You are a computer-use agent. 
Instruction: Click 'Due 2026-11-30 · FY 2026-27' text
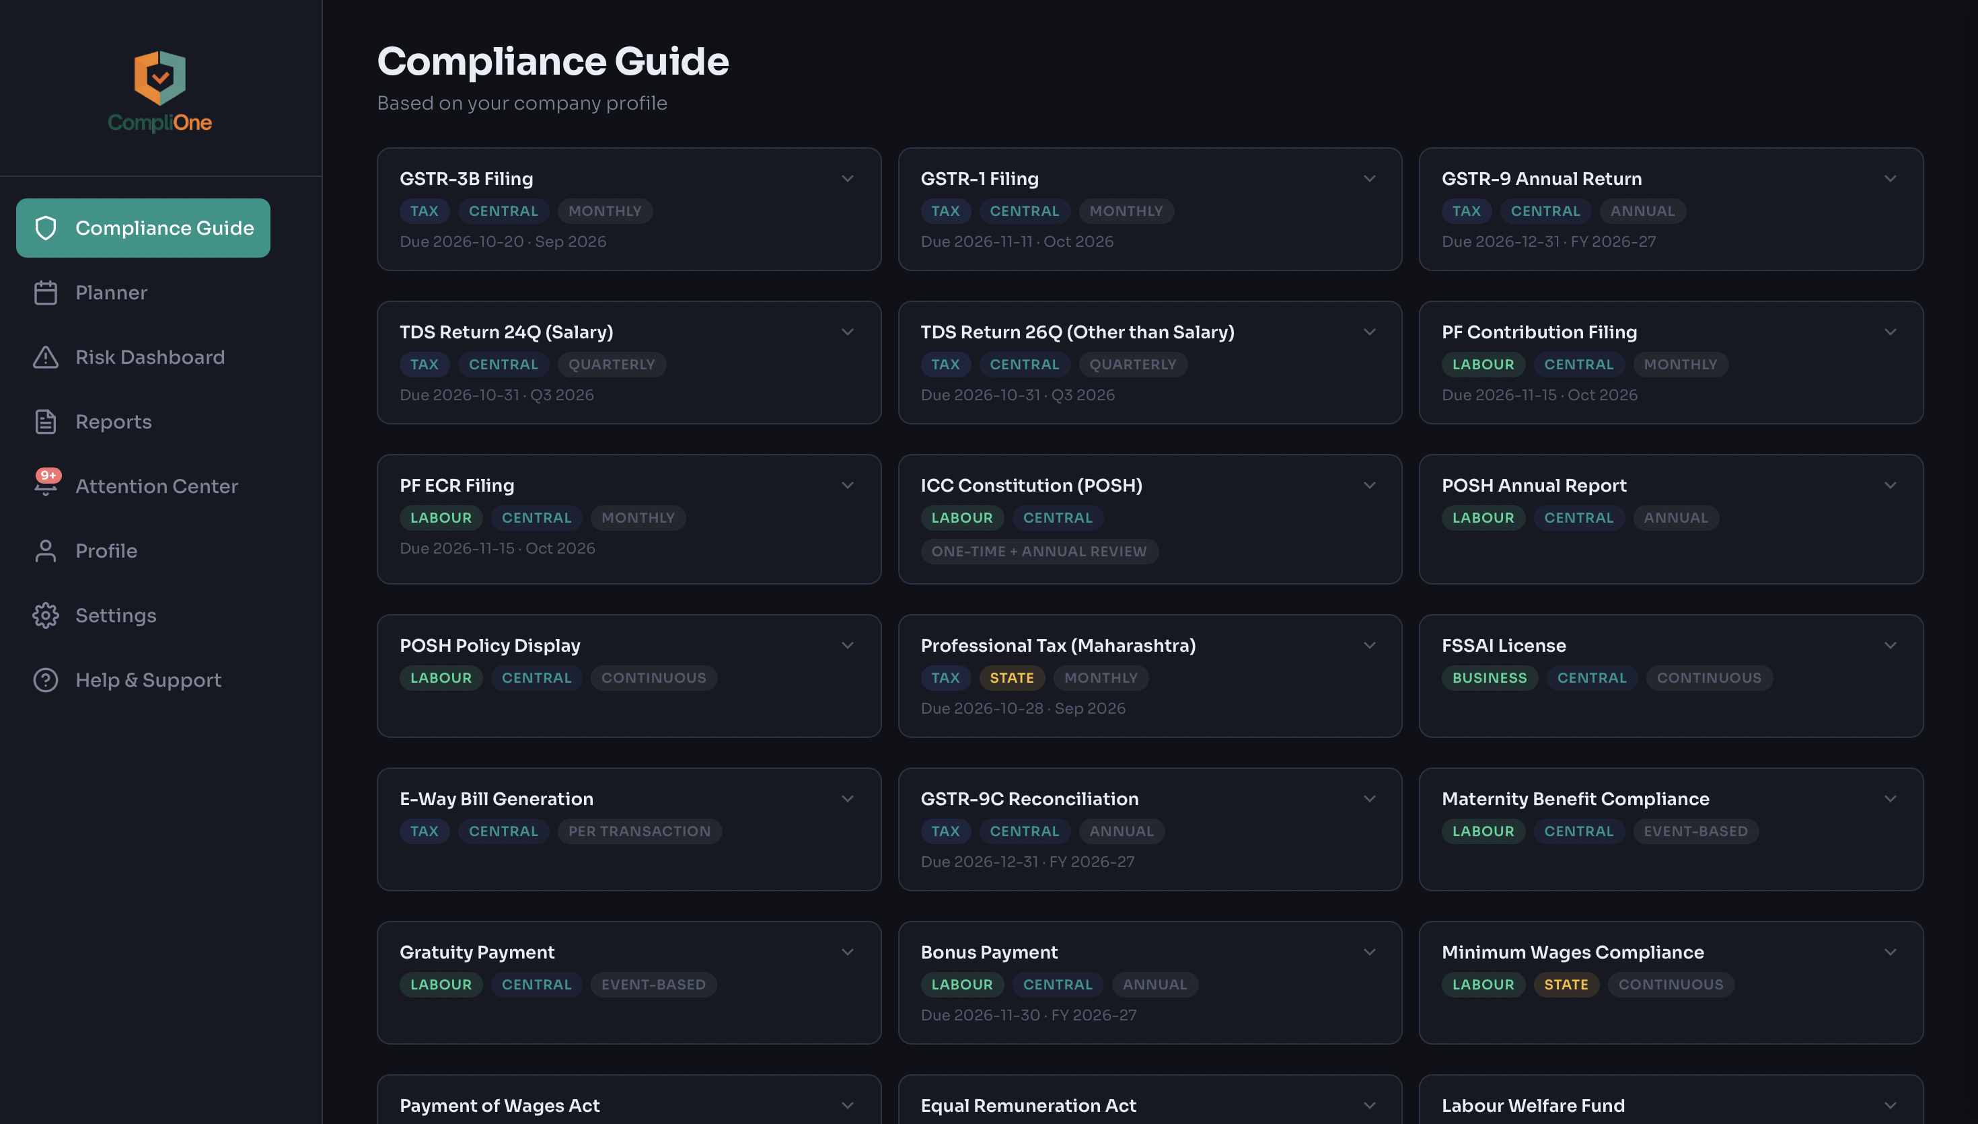(x=1029, y=1014)
